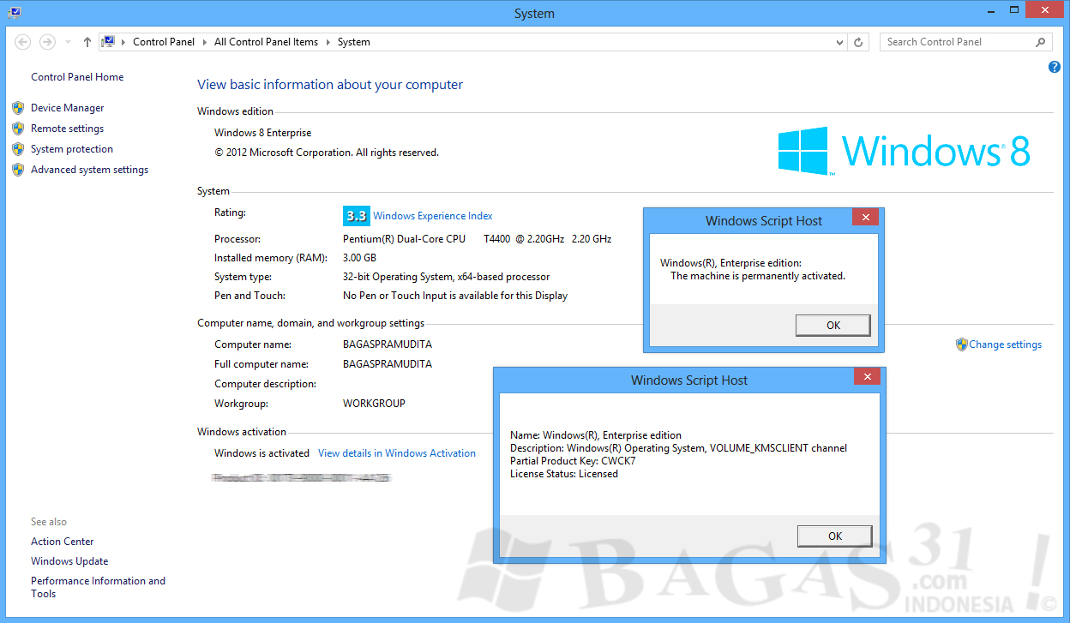Viewport: 1070px width, 623px height.
Task: Expand the chevron after Control Panel breadcrumb
Action: pyautogui.click(x=205, y=42)
